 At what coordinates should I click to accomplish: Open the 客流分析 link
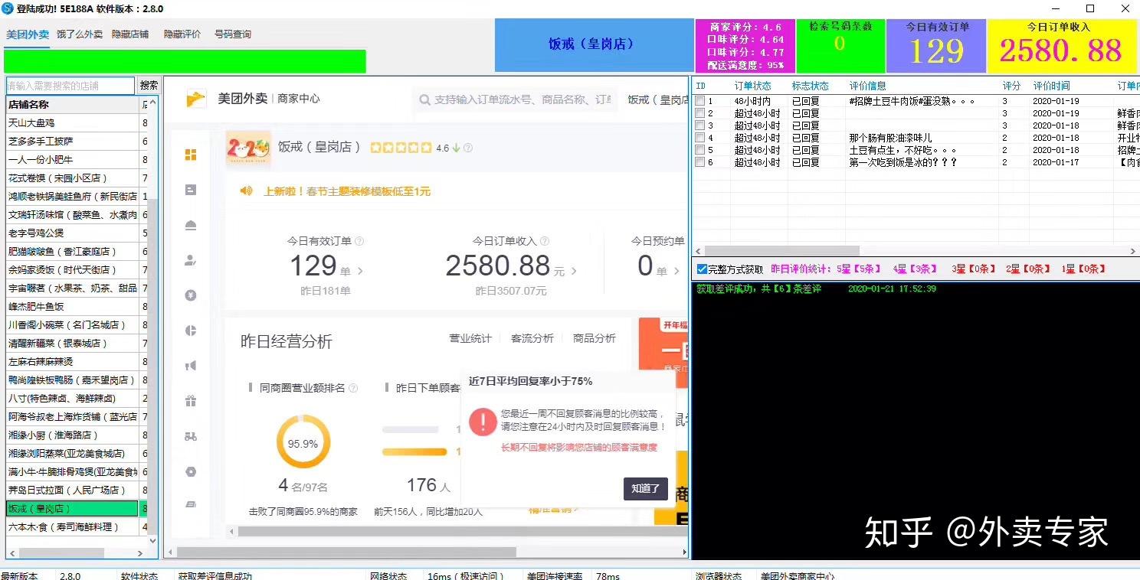532,338
